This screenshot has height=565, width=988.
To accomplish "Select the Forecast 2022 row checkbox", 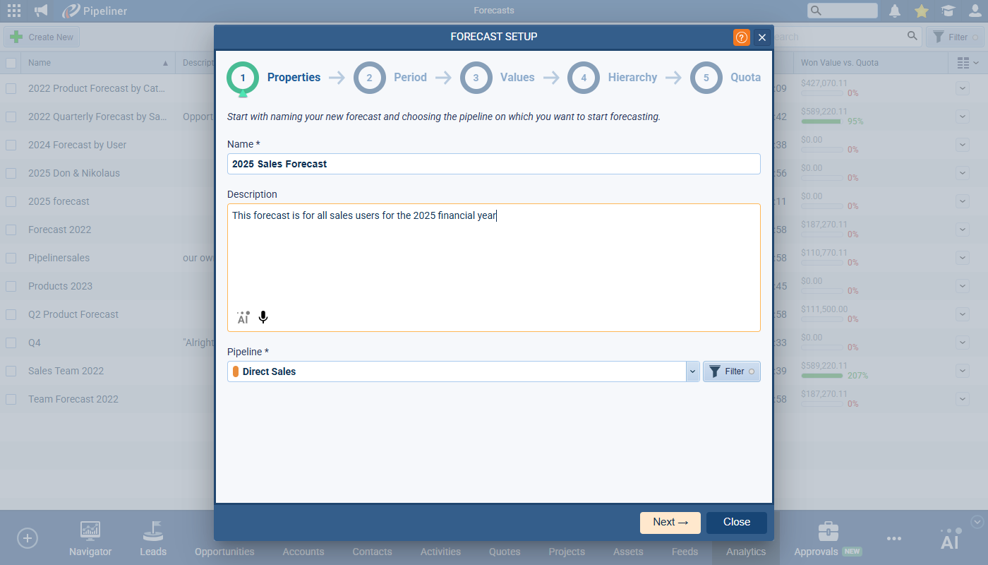I will coord(11,230).
